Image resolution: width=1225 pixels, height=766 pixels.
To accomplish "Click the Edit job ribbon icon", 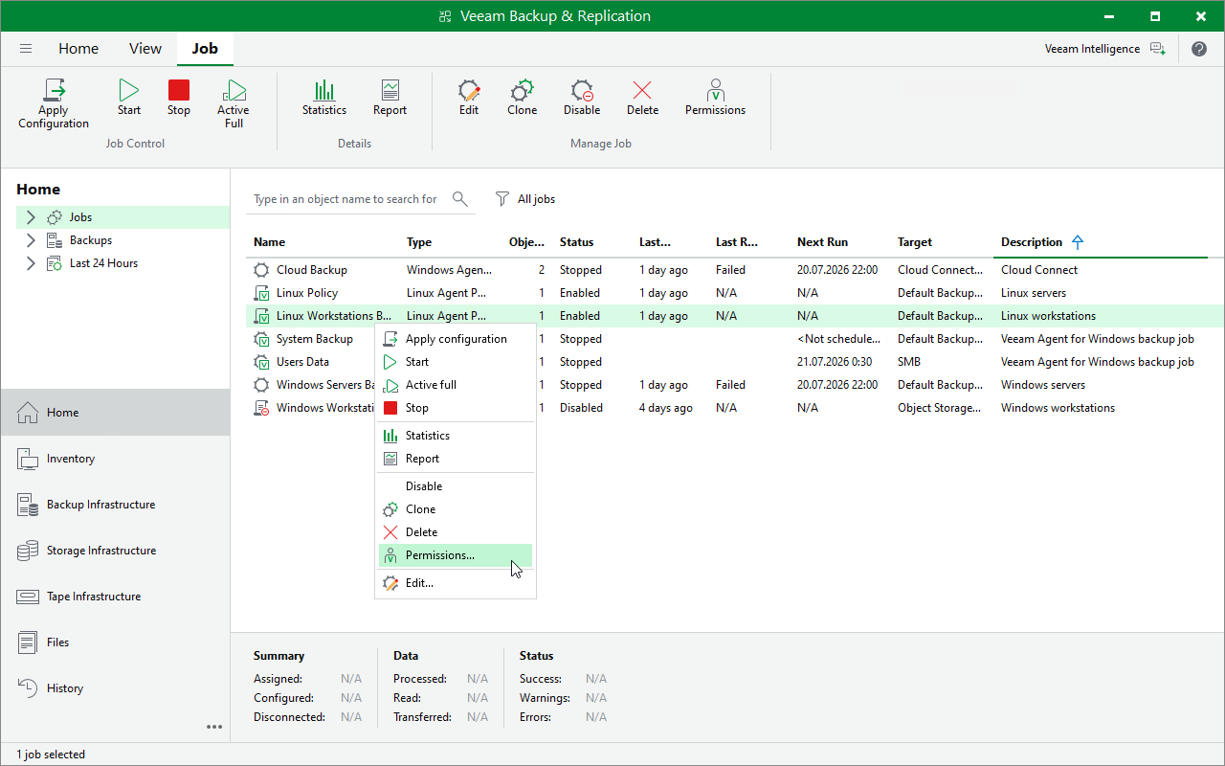I will (469, 91).
